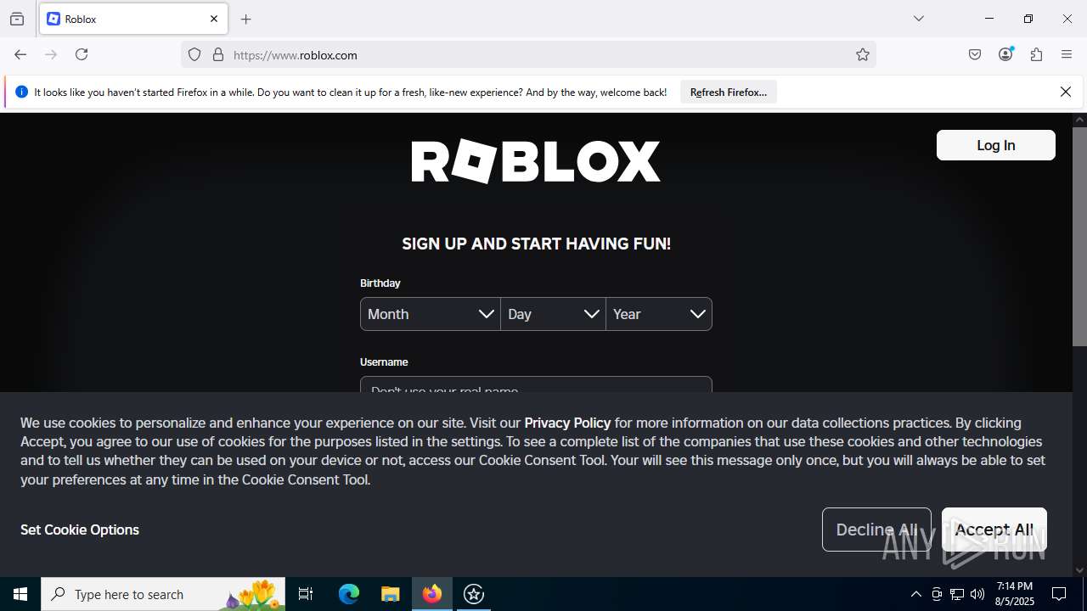1087x611 pixels.
Task: Show hidden system tray icons
Action: coord(915,594)
